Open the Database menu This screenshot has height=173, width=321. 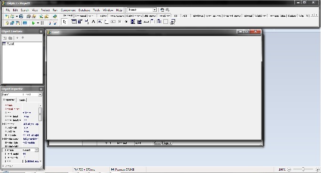[x=84, y=10]
